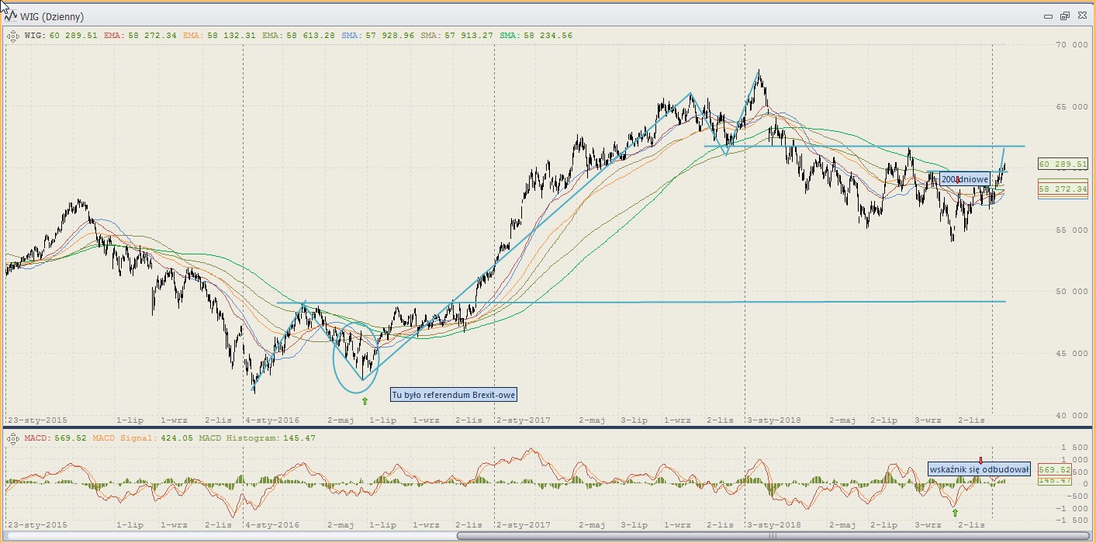Click the 45 000 price axis label
This screenshot has height=543, width=1096.
click(x=1071, y=354)
